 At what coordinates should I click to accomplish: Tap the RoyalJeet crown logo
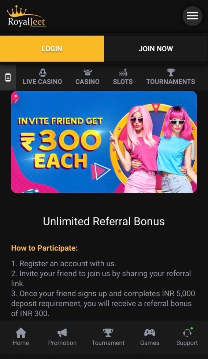[x=26, y=16]
